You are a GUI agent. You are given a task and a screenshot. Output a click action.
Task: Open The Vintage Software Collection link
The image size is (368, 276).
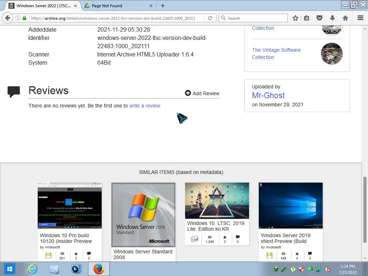pos(276,54)
